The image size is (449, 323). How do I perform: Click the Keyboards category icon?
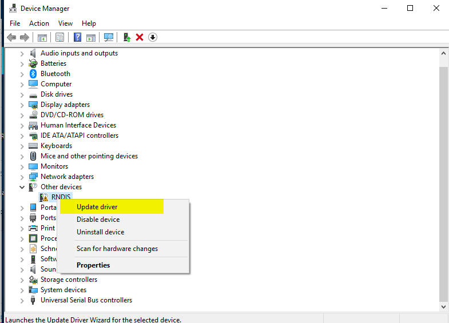pos(33,146)
